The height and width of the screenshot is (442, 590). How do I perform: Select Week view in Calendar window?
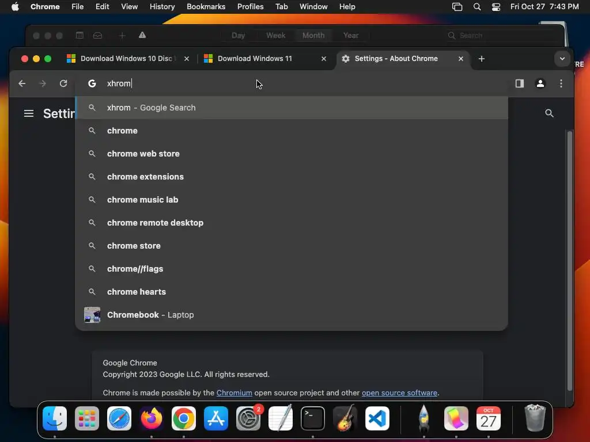276,35
